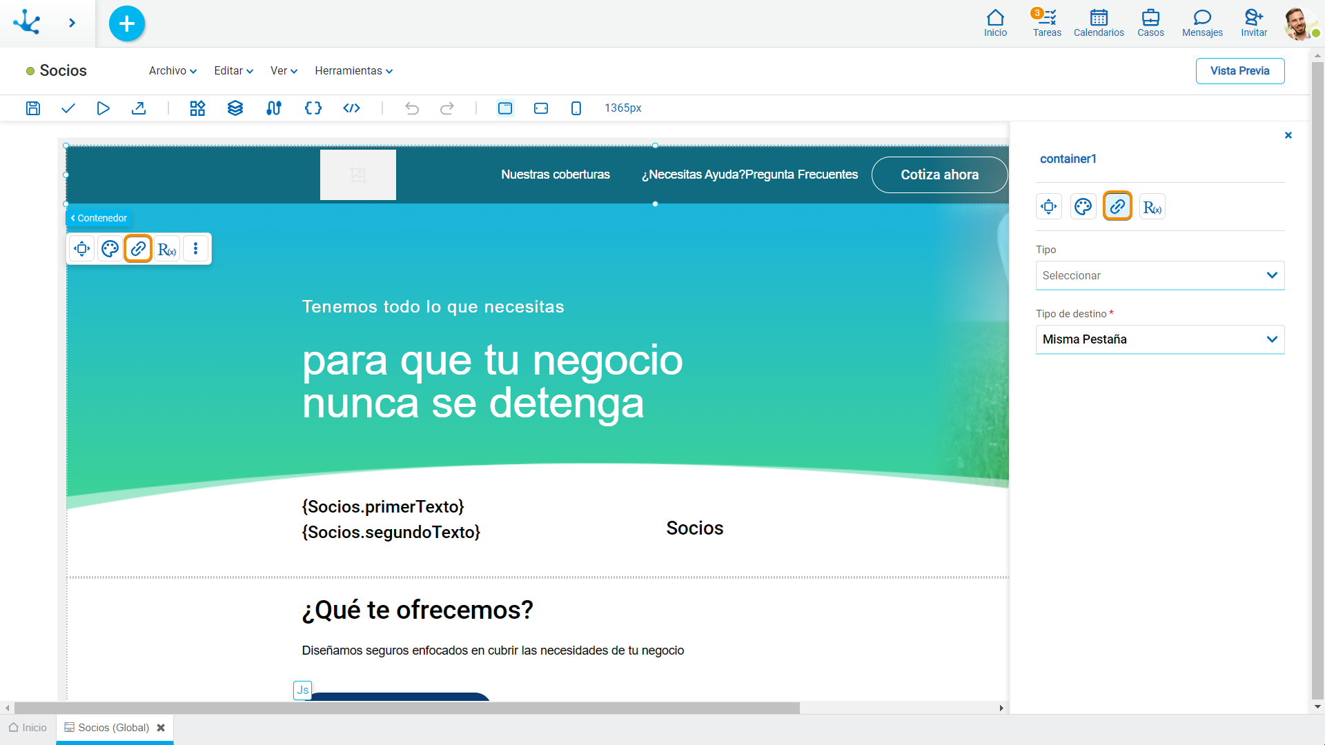Screen dimensions: 1325x745
Task: Open R(x) rules tab in properties panel
Action: 1152,206
